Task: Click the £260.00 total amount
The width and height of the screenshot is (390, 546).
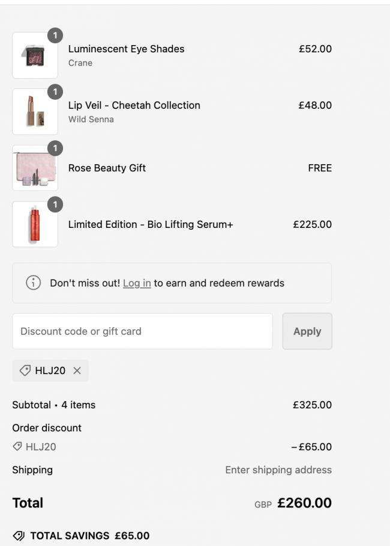Action: point(304,503)
